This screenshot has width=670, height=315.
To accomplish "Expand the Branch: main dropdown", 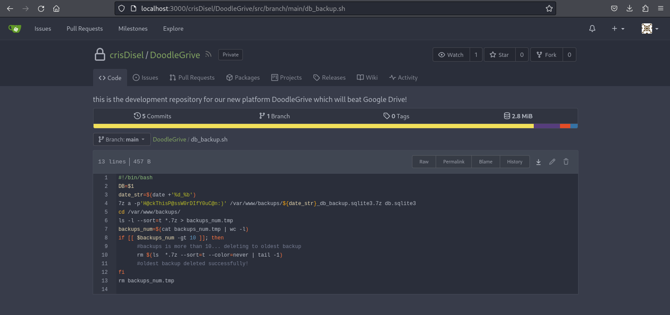I will 121,139.
